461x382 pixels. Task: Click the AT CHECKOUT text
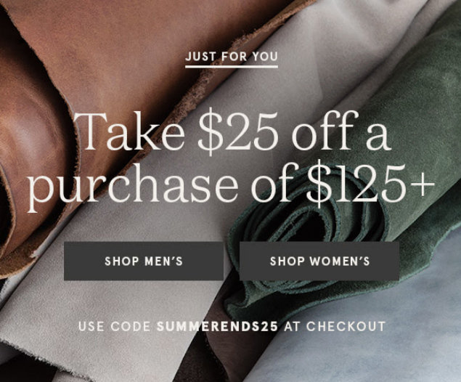click(x=335, y=326)
